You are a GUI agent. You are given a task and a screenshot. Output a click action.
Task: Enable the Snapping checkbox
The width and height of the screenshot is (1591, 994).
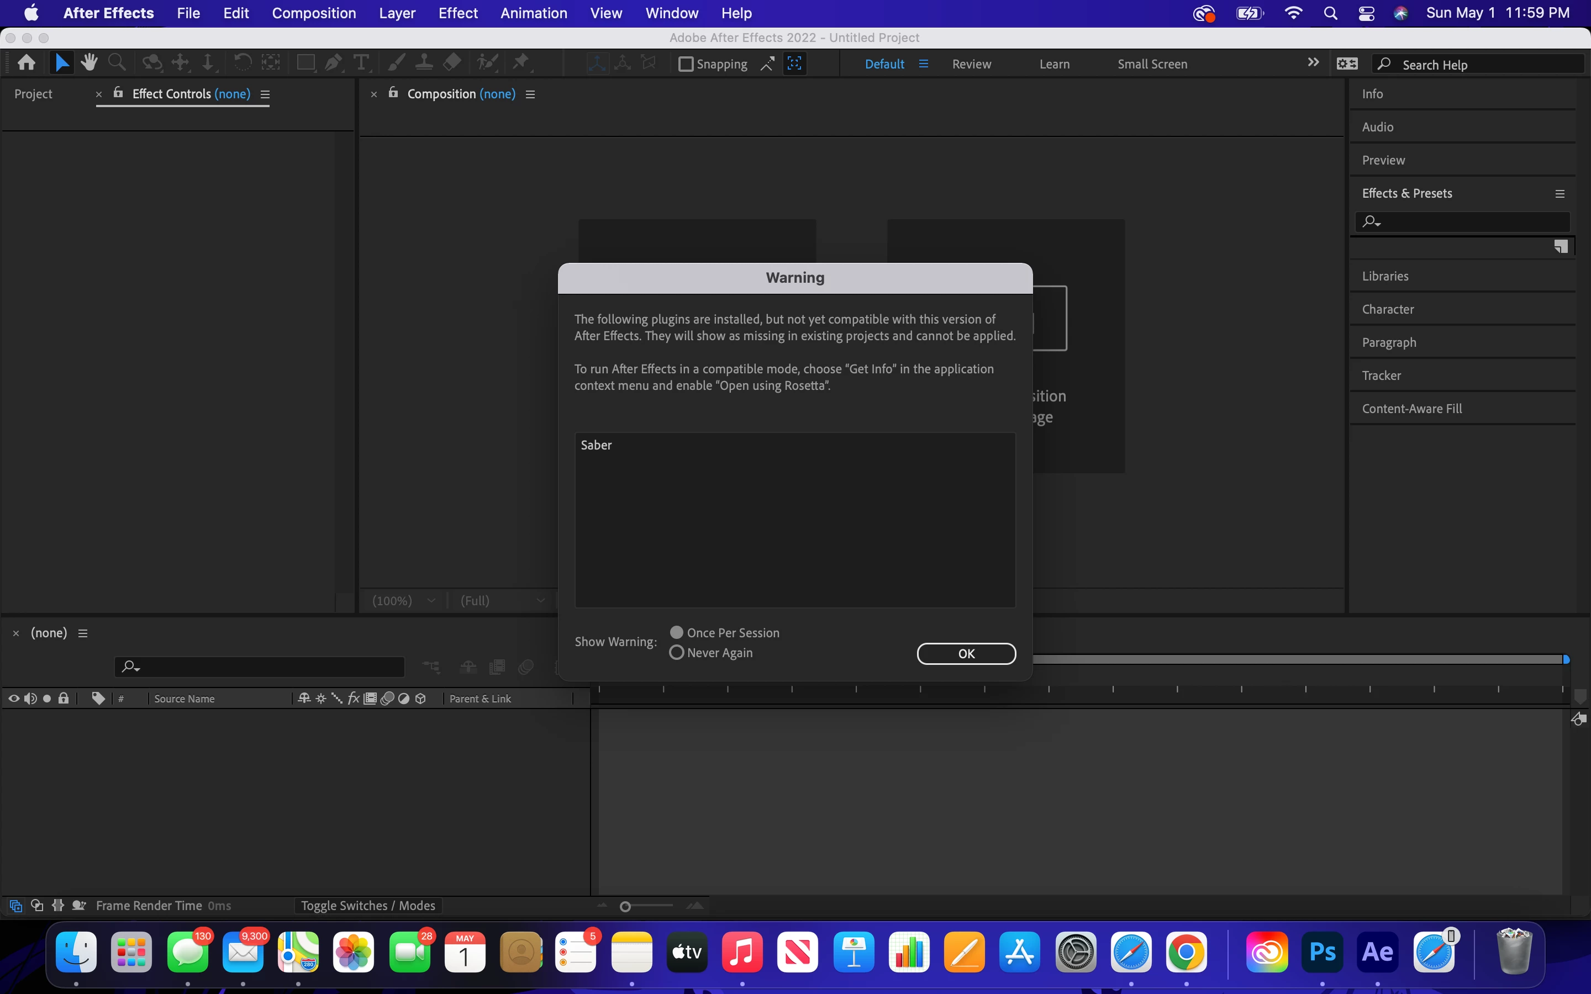tap(686, 64)
